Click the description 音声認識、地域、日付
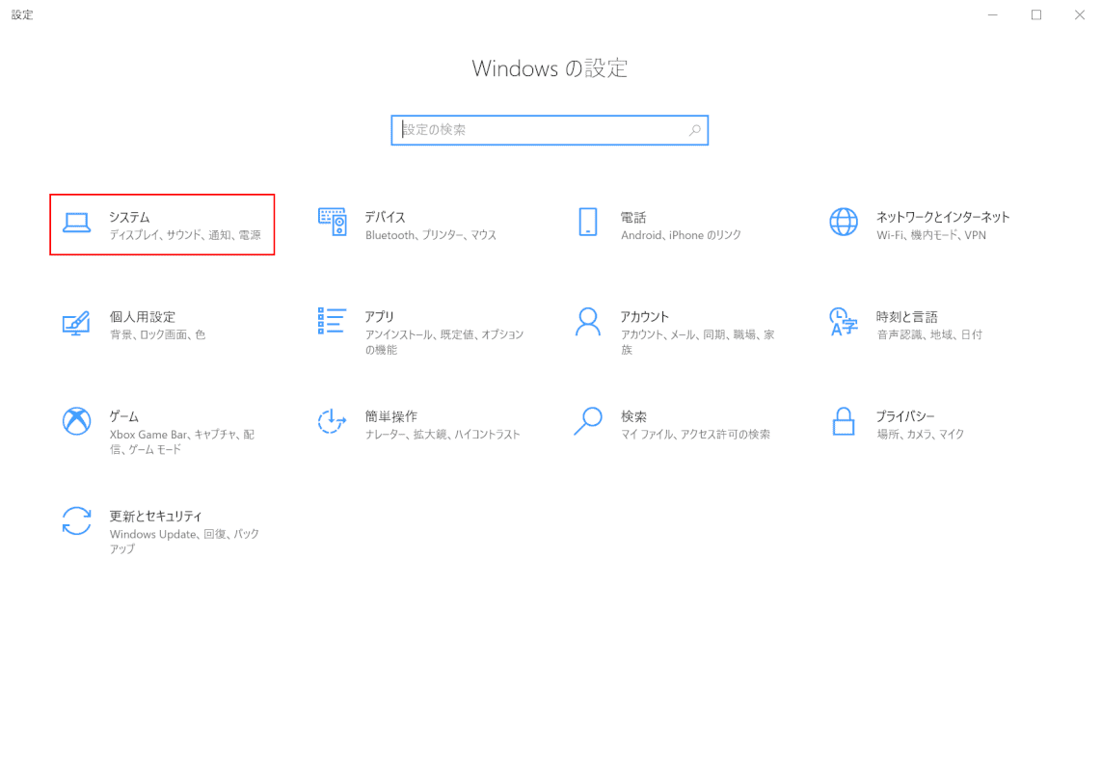1101x771 pixels. 929,335
